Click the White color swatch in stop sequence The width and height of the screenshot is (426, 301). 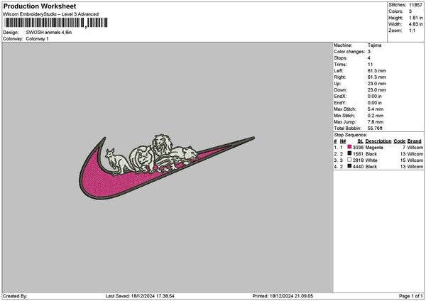click(x=349, y=160)
